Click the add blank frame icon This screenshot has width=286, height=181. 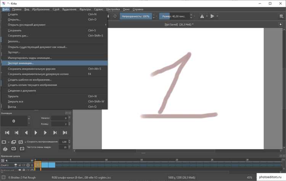(x=4, y=142)
